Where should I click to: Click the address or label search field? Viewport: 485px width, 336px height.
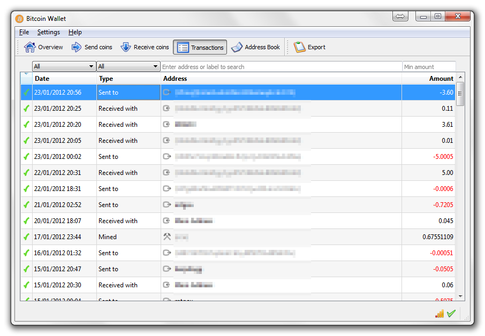click(281, 67)
